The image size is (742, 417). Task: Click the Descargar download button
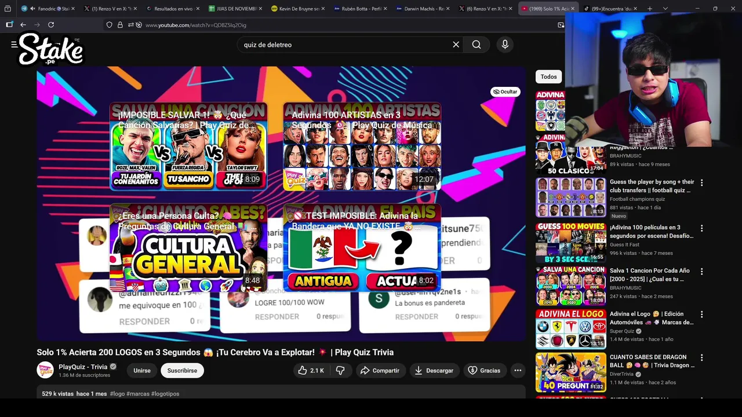coord(434,371)
